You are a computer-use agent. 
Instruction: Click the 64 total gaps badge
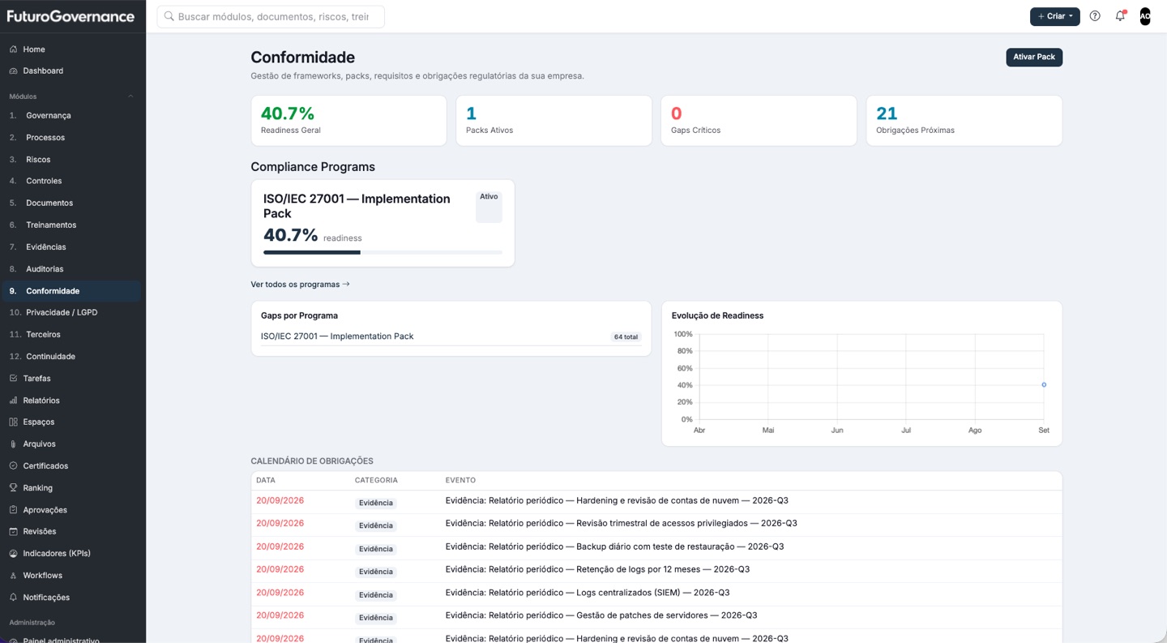(626, 337)
